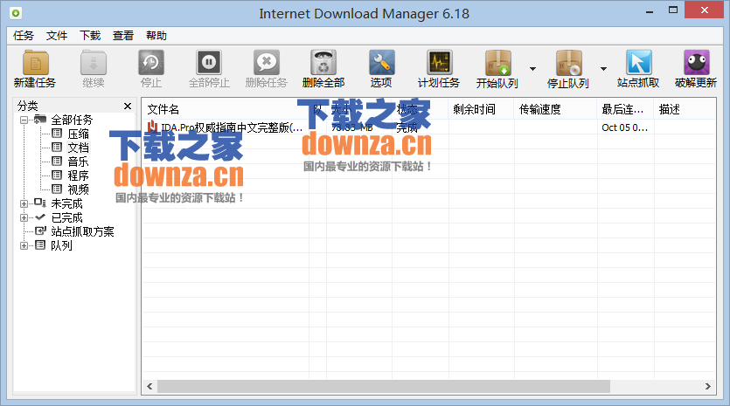Viewport: 730px width, 406px height.
Task: Minimize the Internet Download Manager window
Action: pos(650,10)
